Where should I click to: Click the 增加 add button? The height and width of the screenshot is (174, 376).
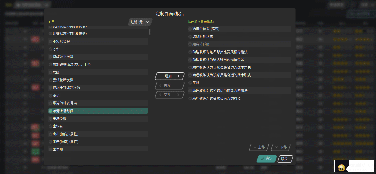click(169, 76)
